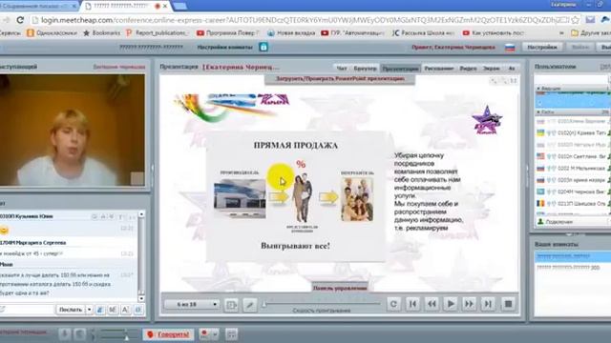Click the "Подключен" status row

point(572,221)
